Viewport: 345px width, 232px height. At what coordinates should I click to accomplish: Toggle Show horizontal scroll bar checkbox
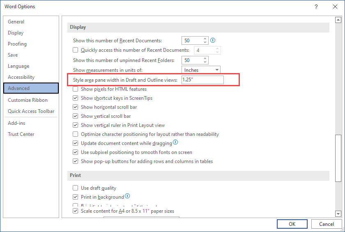[75, 107]
